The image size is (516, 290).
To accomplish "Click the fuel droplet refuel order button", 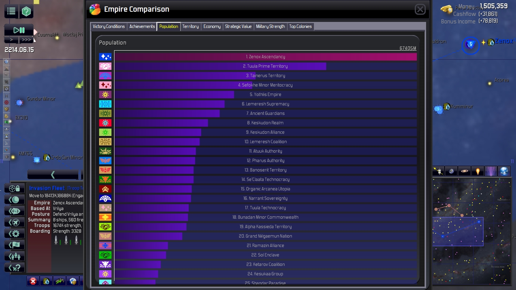I will 46,281.
